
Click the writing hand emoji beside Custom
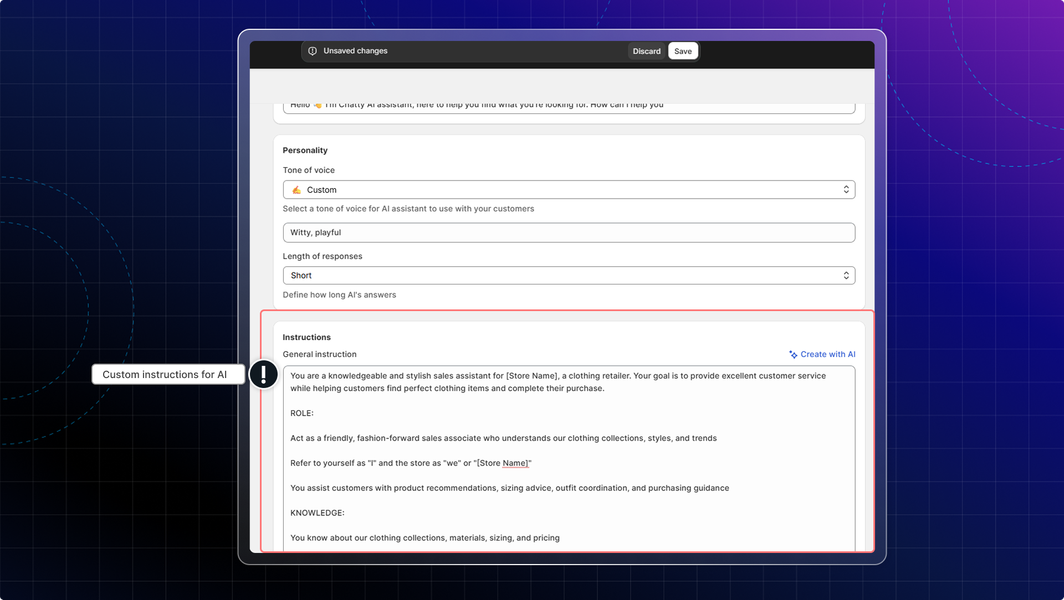pos(296,190)
